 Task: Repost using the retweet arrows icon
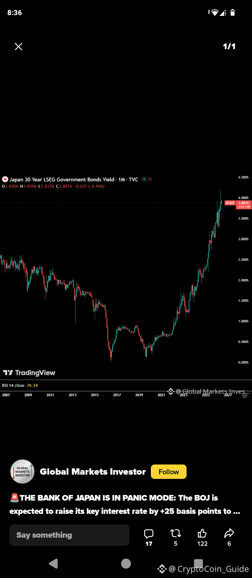(x=176, y=534)
